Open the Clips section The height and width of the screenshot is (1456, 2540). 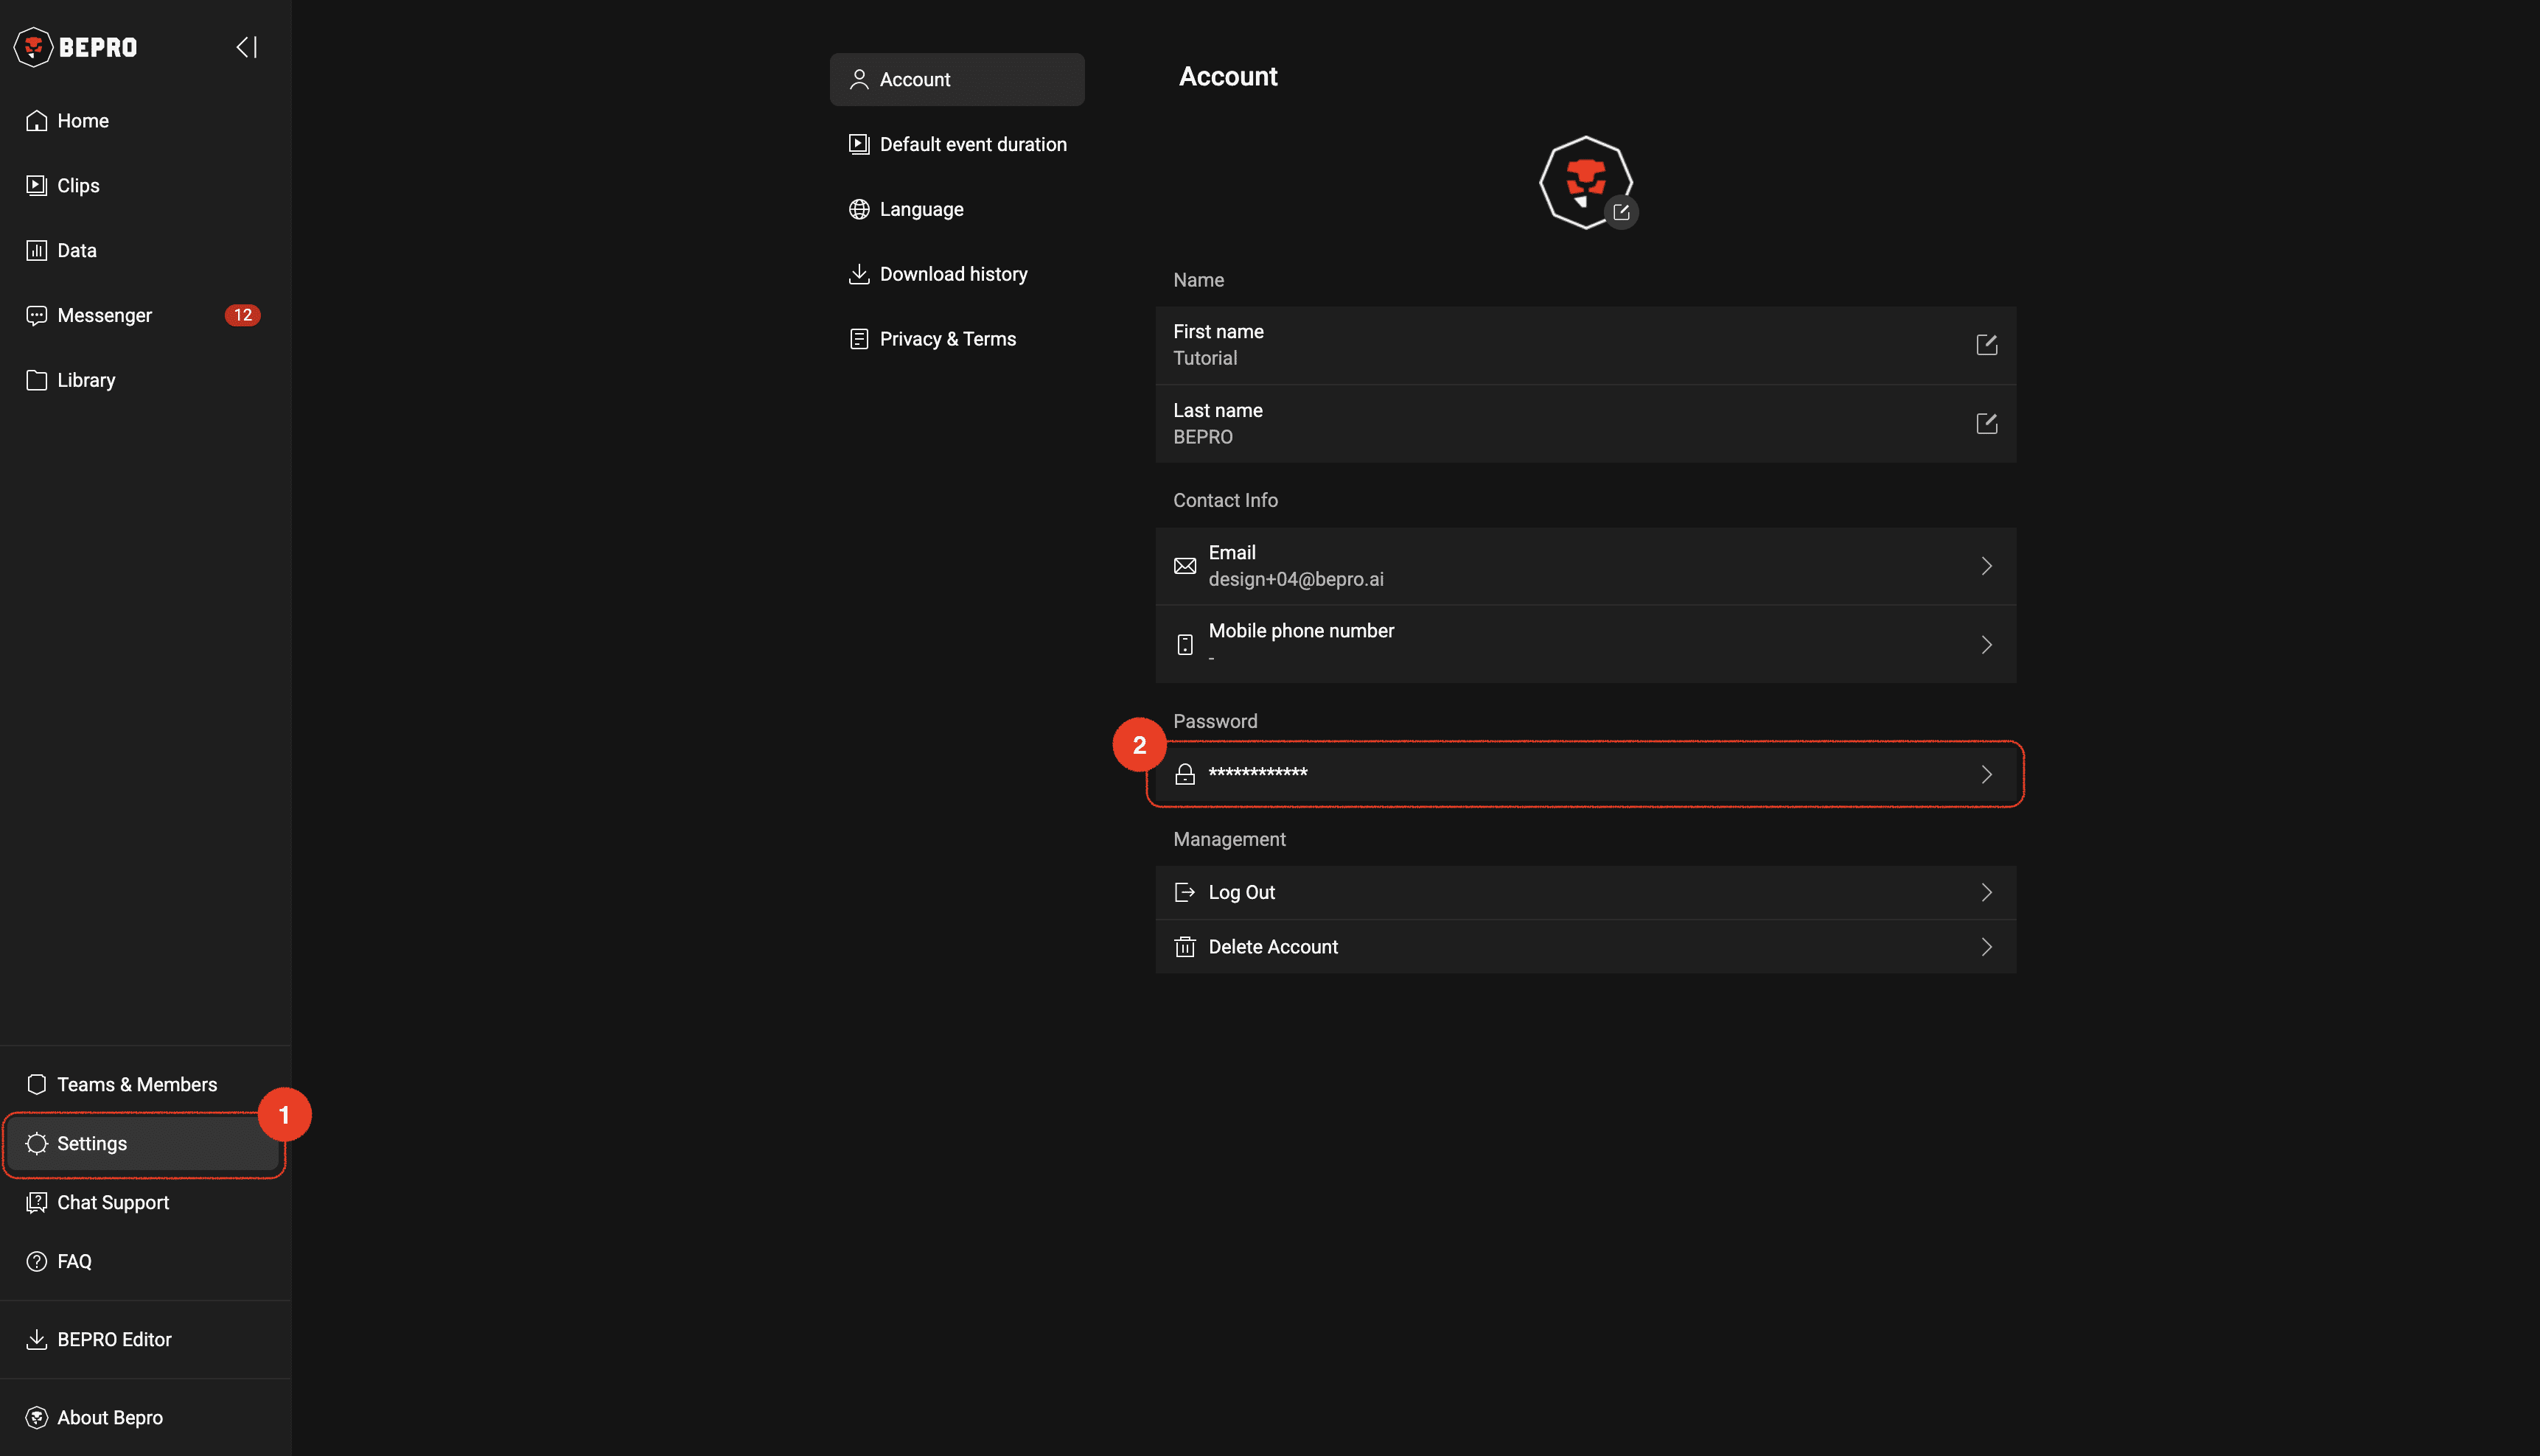(78, 185)
